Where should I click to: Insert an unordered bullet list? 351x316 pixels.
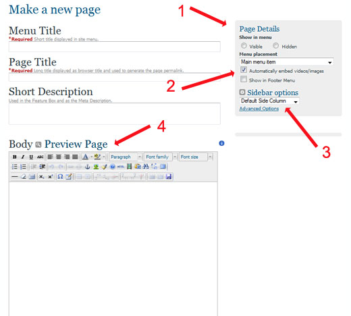point(15,167)
